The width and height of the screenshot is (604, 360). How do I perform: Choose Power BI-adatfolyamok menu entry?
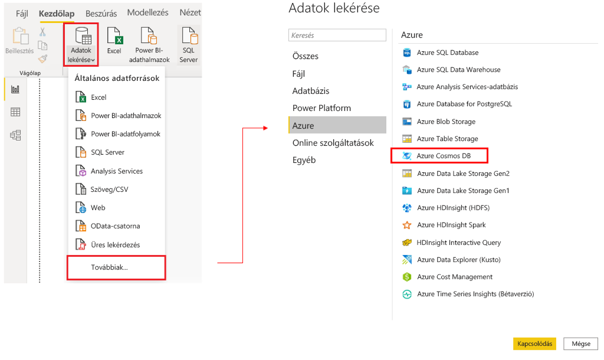click(116, 134)
